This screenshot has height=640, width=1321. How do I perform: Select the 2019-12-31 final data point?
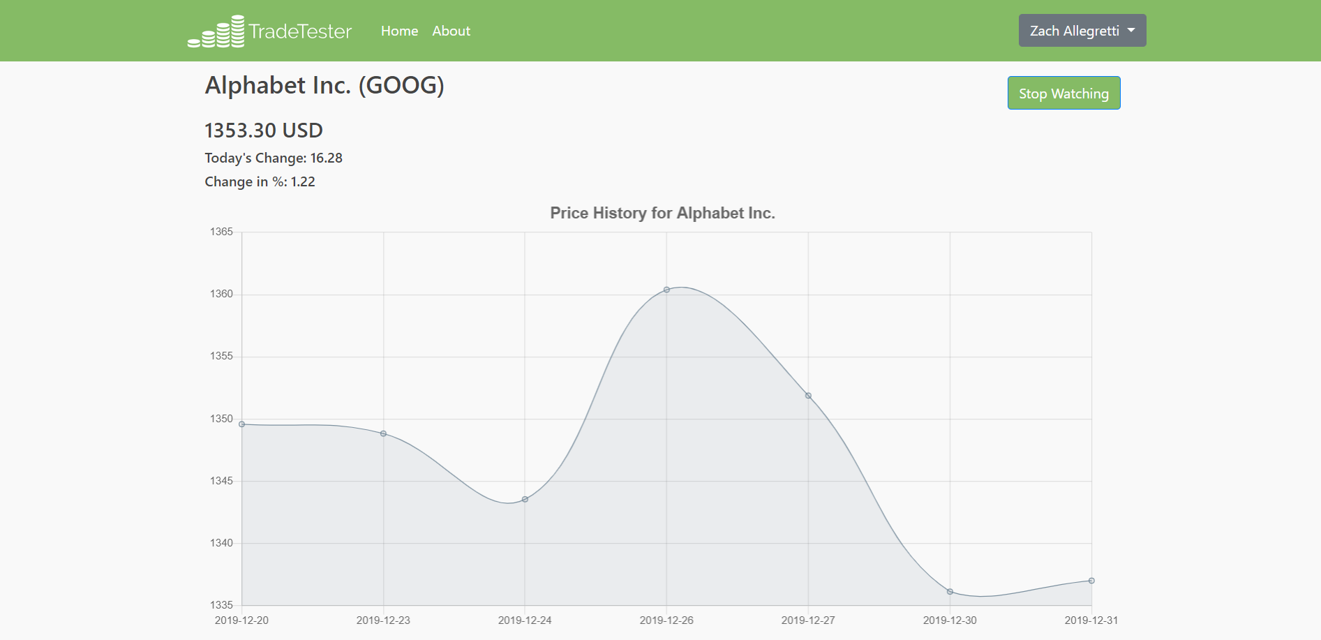[1091, 581]
